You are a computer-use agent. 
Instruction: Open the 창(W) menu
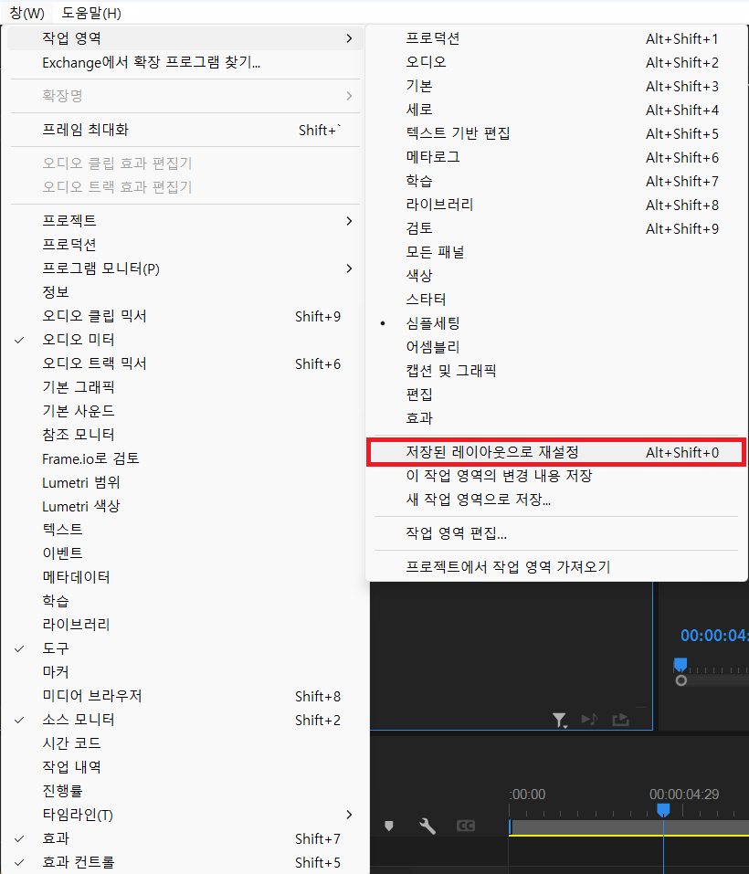[26, 13]
